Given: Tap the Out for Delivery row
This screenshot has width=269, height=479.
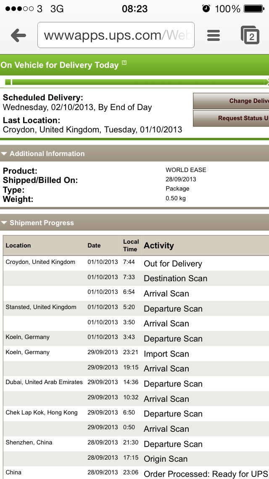Looking at the screenshot, I should 136,264.
